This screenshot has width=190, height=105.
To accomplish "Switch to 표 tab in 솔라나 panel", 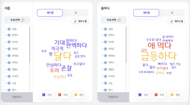I will (172, 13).
